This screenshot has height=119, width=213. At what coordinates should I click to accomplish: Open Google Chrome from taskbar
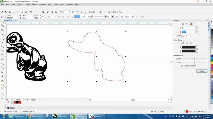click(35, 116)
